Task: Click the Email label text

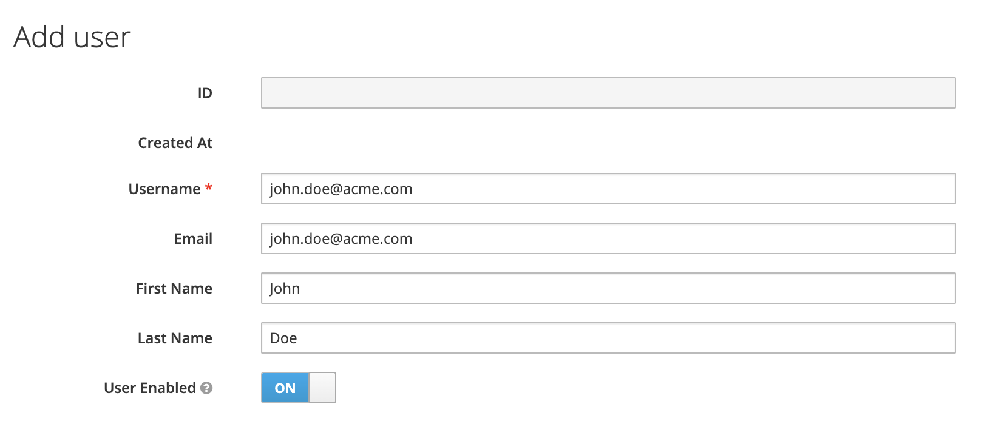Action: click(x=193, y=239)
